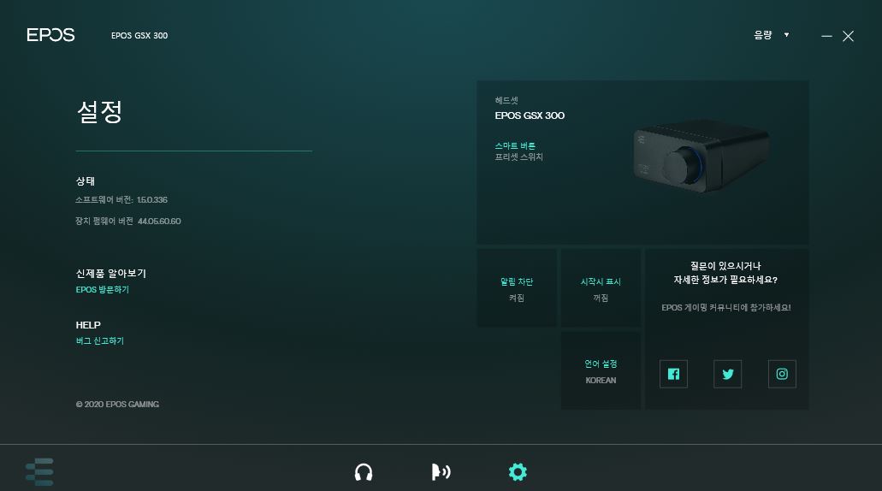This screenshot has height=491, width=882.
Task: Change the 스마트 버튼 smart button setting
Action: tap(518, 151)
